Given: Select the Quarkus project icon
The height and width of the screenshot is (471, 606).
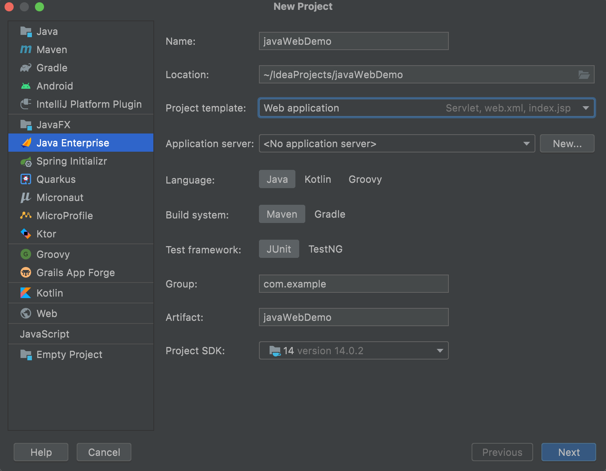Looking at the screenshot, I should 26,179.
